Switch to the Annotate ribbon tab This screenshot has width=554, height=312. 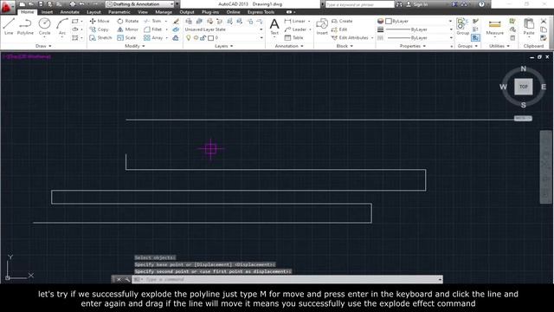point(69,12)
